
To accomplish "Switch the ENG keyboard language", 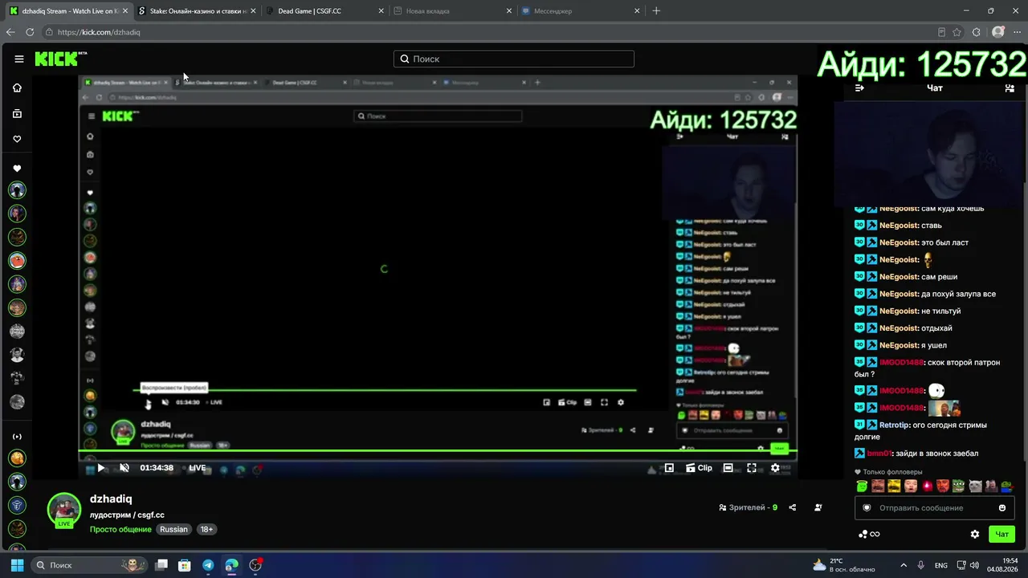I will tap(940, 565).
